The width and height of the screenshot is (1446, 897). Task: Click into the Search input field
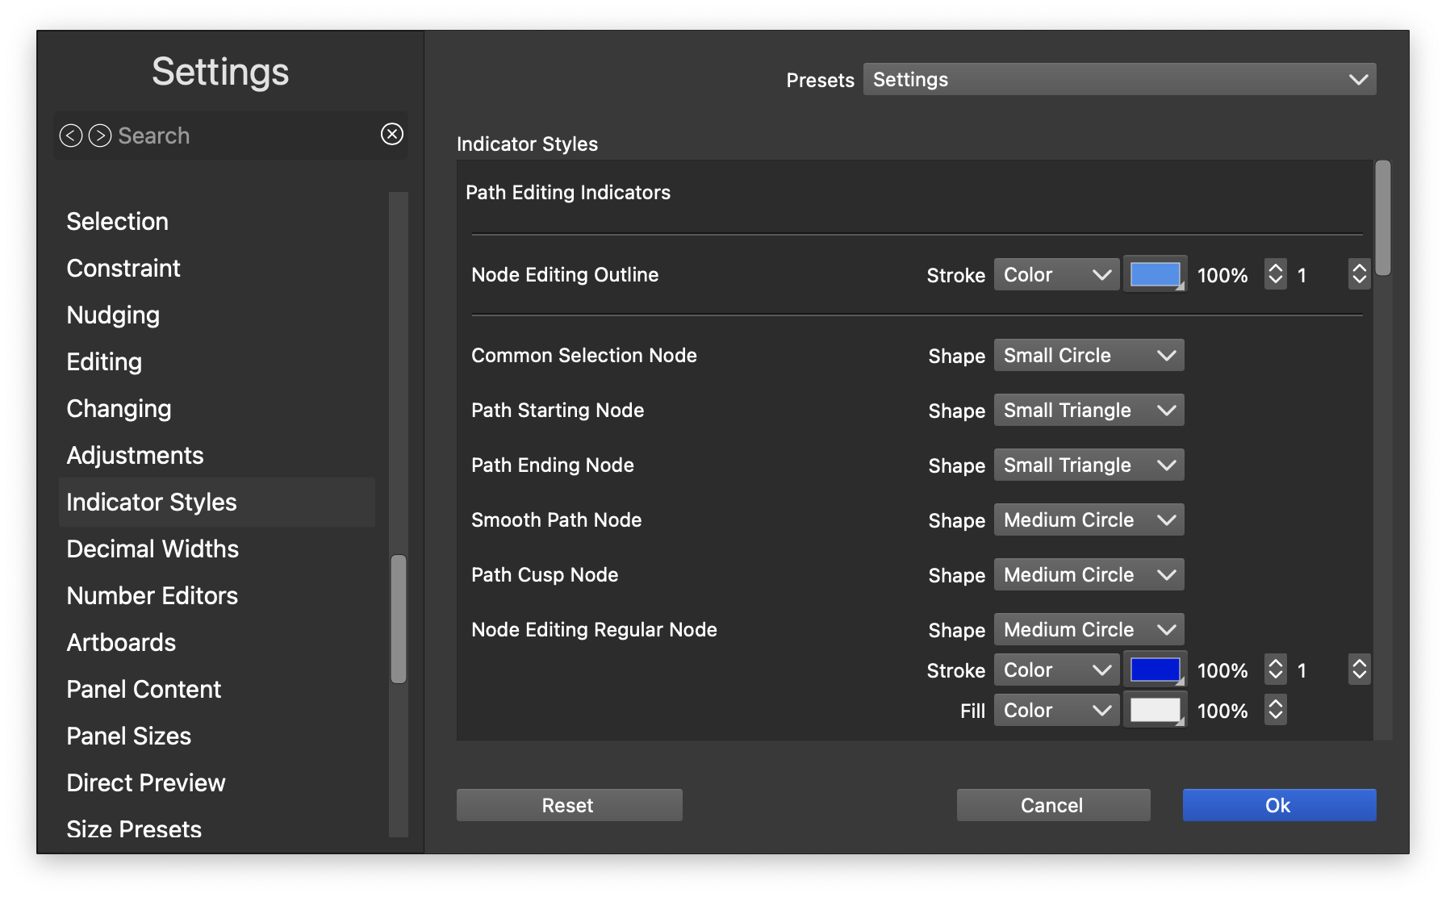[242, 136]
